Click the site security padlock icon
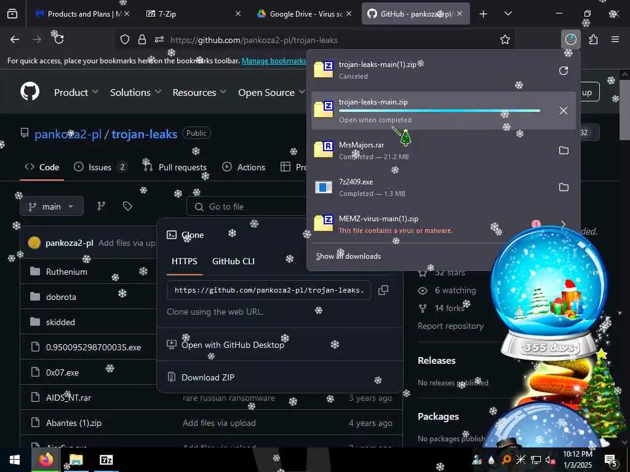The image size is (630, 472). click(x=142, y=39)
